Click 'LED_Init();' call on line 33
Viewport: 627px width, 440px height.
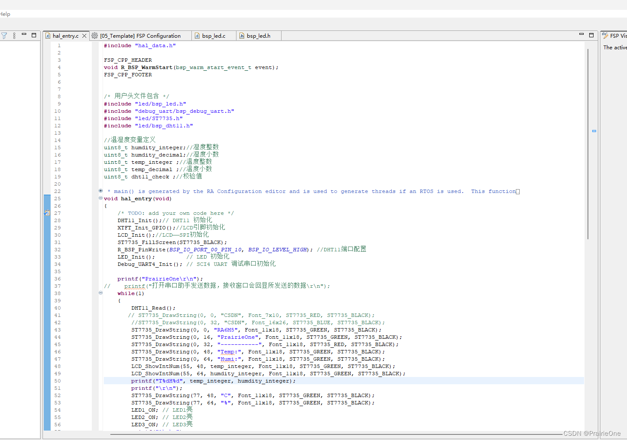[136, 257]
